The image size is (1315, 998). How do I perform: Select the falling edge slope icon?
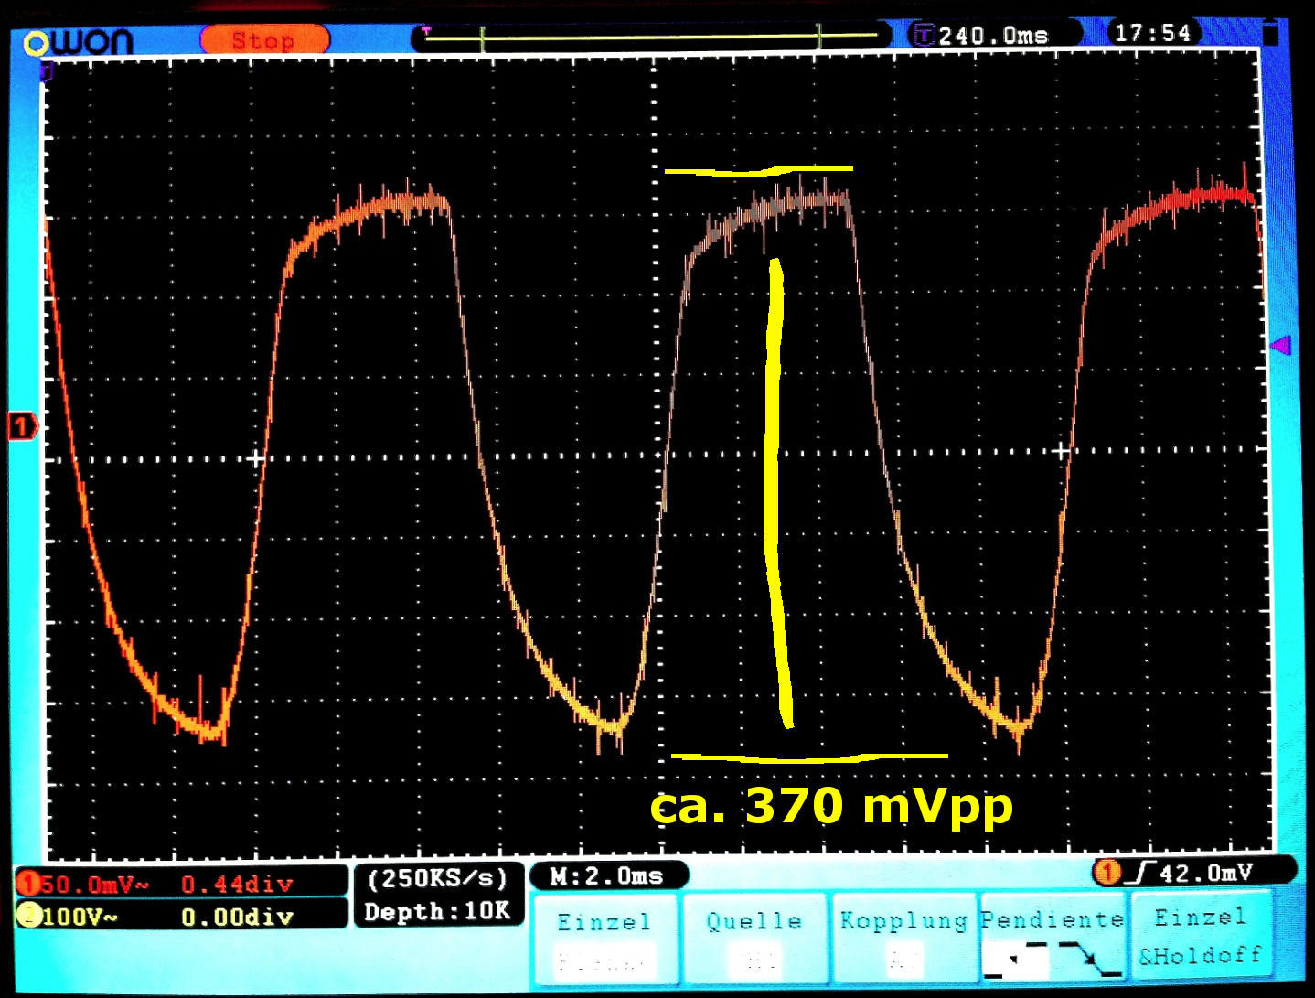(1088, 960)
